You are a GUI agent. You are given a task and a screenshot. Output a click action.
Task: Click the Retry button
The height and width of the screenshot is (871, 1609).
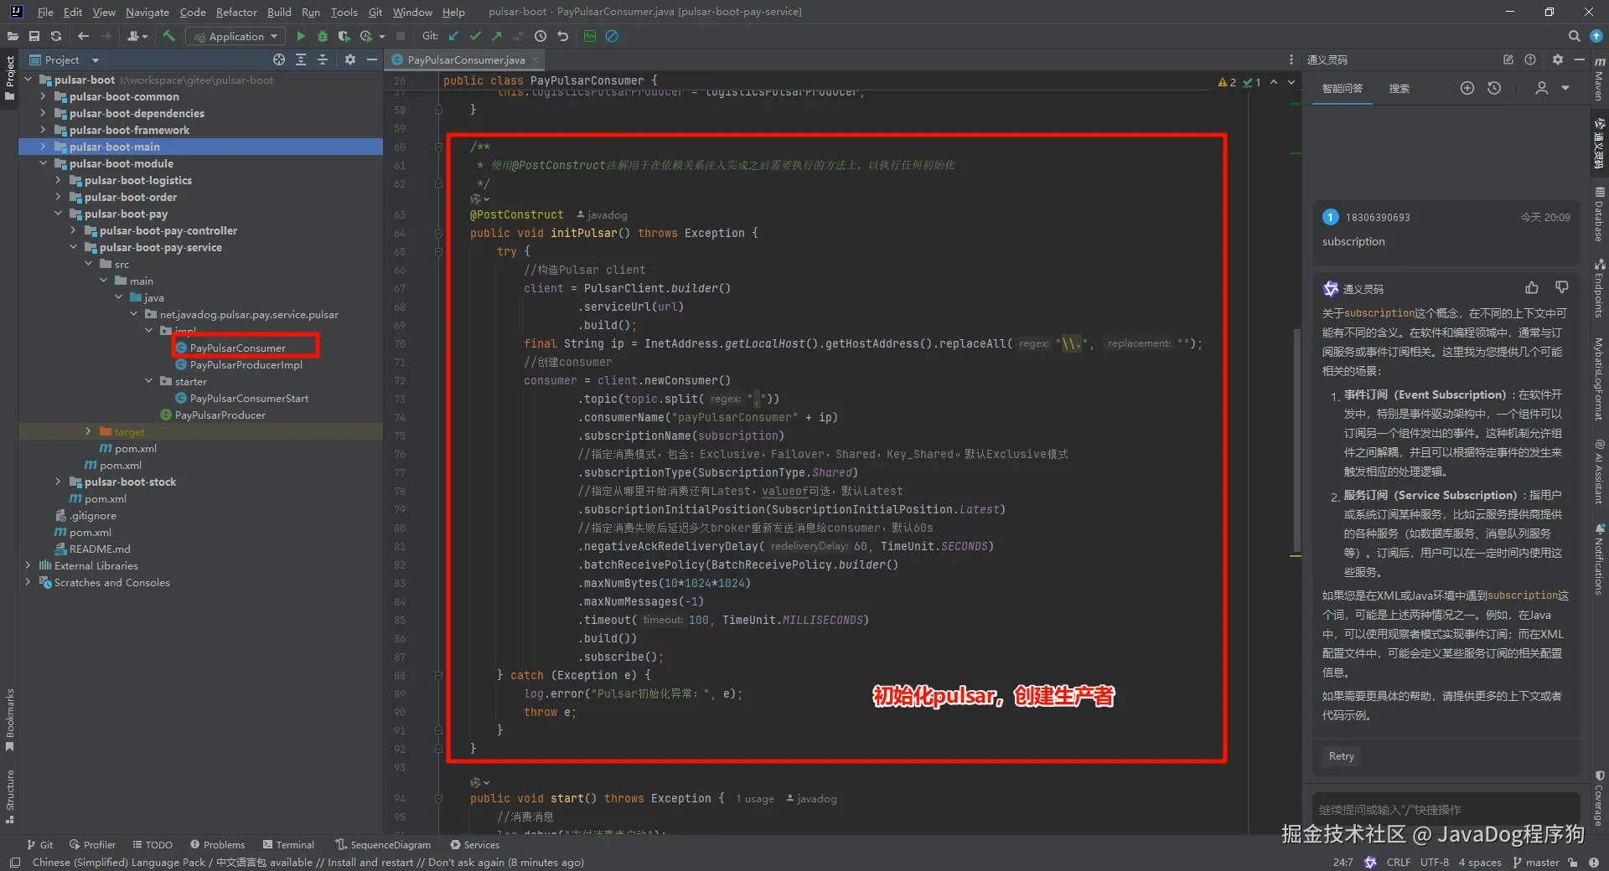click(1341, 755)
